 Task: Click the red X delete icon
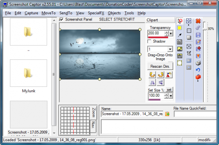click(198, 21)
